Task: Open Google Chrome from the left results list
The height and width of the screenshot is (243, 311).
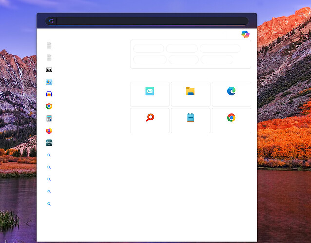Action: tap(49, 106)
